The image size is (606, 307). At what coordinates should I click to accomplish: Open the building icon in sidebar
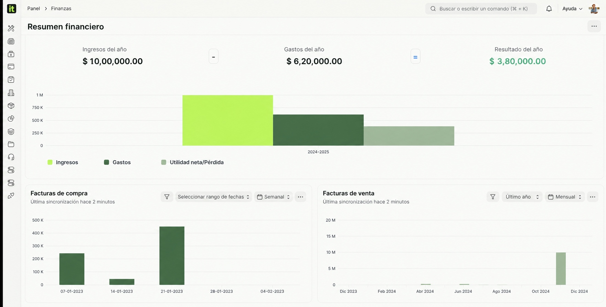click(x=11, y=93)
